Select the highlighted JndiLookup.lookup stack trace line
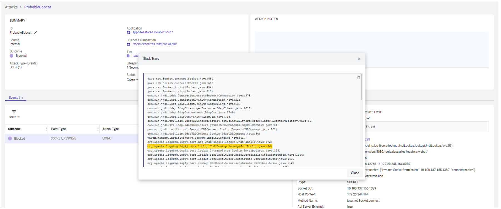 (209, 146)
